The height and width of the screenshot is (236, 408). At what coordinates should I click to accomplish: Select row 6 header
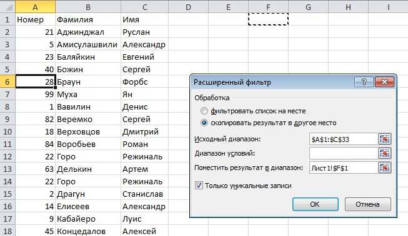click(7, 82)
